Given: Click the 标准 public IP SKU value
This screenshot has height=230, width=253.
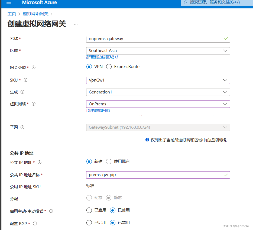Looking at the screenshot, I should (x=90, y=186).
